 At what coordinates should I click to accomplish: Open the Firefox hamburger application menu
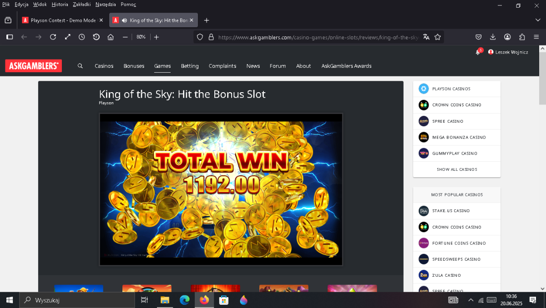[536, 37]
